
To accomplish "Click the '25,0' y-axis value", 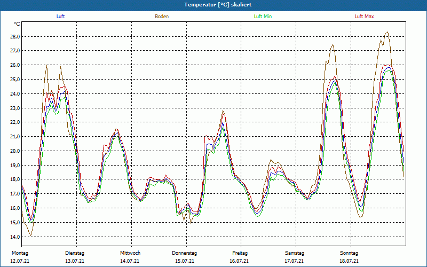I will tap(15, 79).
